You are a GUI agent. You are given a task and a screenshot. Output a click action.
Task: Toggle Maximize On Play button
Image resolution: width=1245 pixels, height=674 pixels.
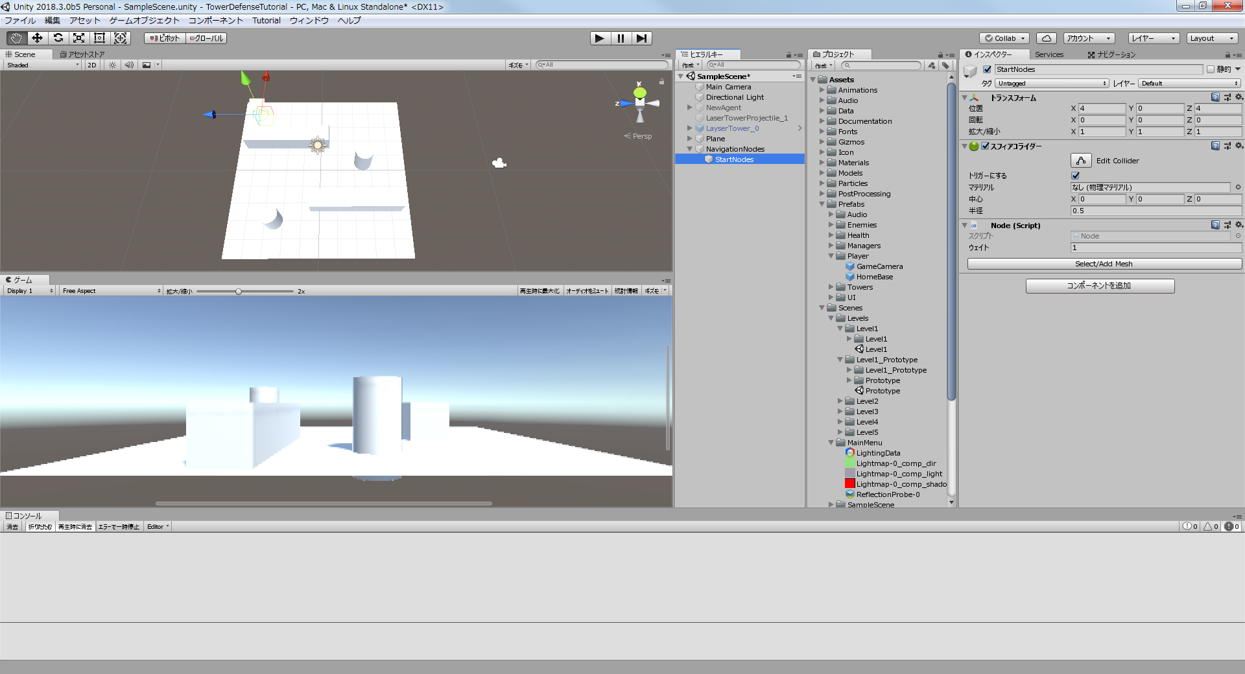[x=539, y=291]
